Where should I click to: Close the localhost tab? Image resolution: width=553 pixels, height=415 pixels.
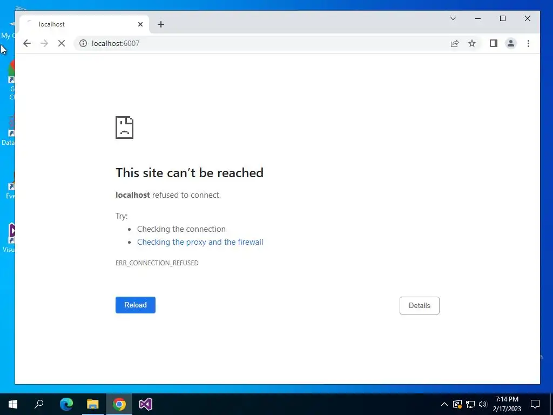pyautogui.click(x=140, y=24)
